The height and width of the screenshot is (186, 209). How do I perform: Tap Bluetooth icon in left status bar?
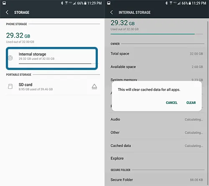click(62, 3)
